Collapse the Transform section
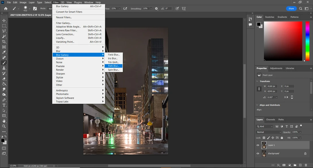Image resolution: width=313 pixels, height=168 pixels. 257,81
